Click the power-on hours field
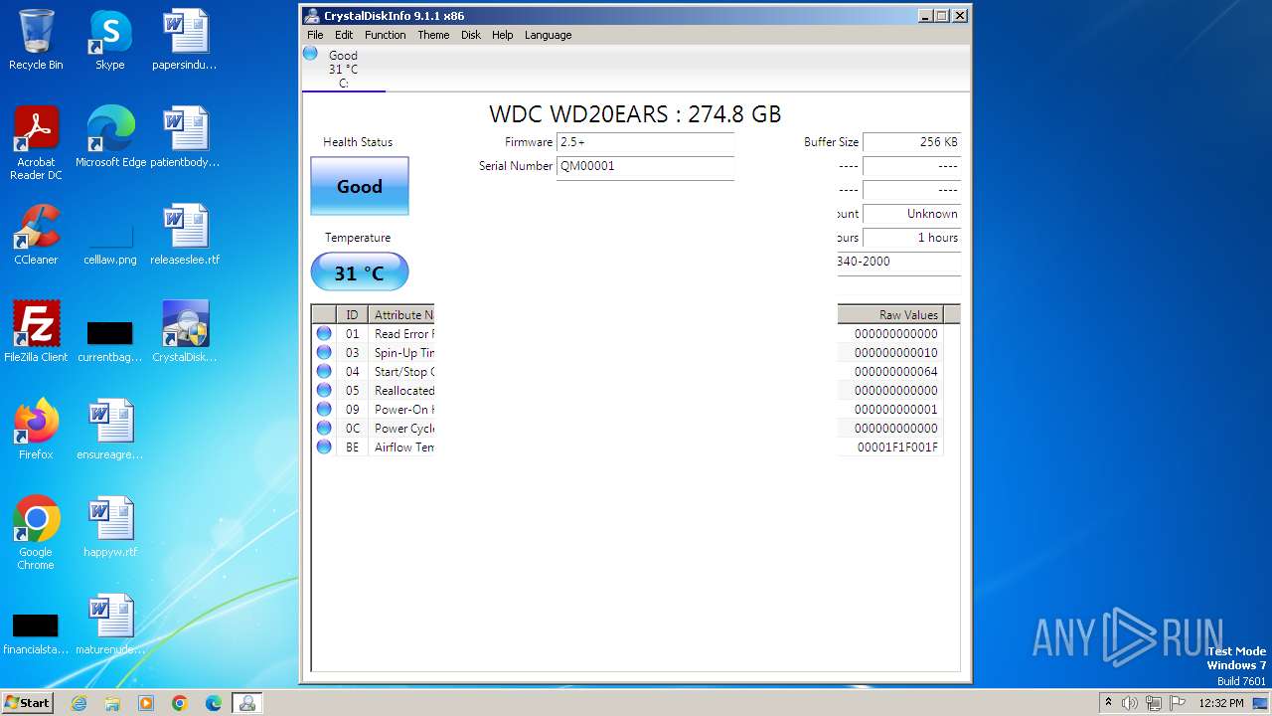This screenshot has width=1272, height=716. pos(911,238)
